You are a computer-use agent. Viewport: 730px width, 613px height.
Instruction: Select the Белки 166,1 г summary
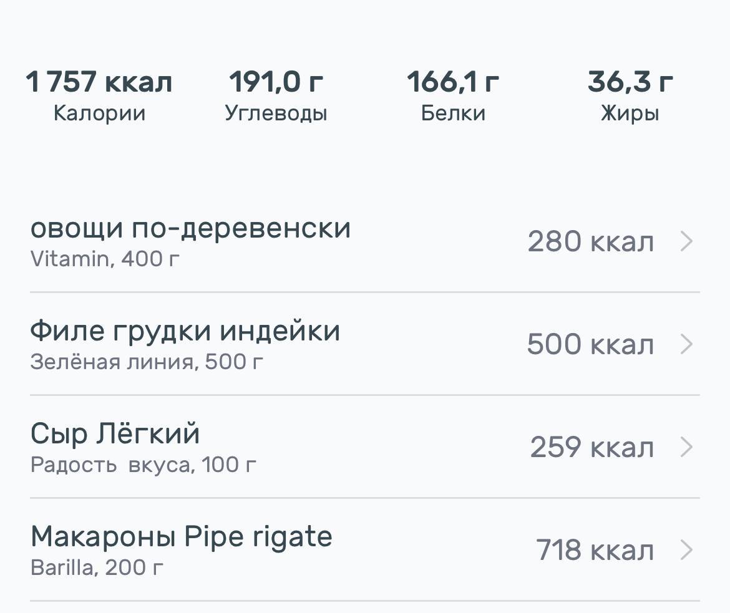[453, 95]
